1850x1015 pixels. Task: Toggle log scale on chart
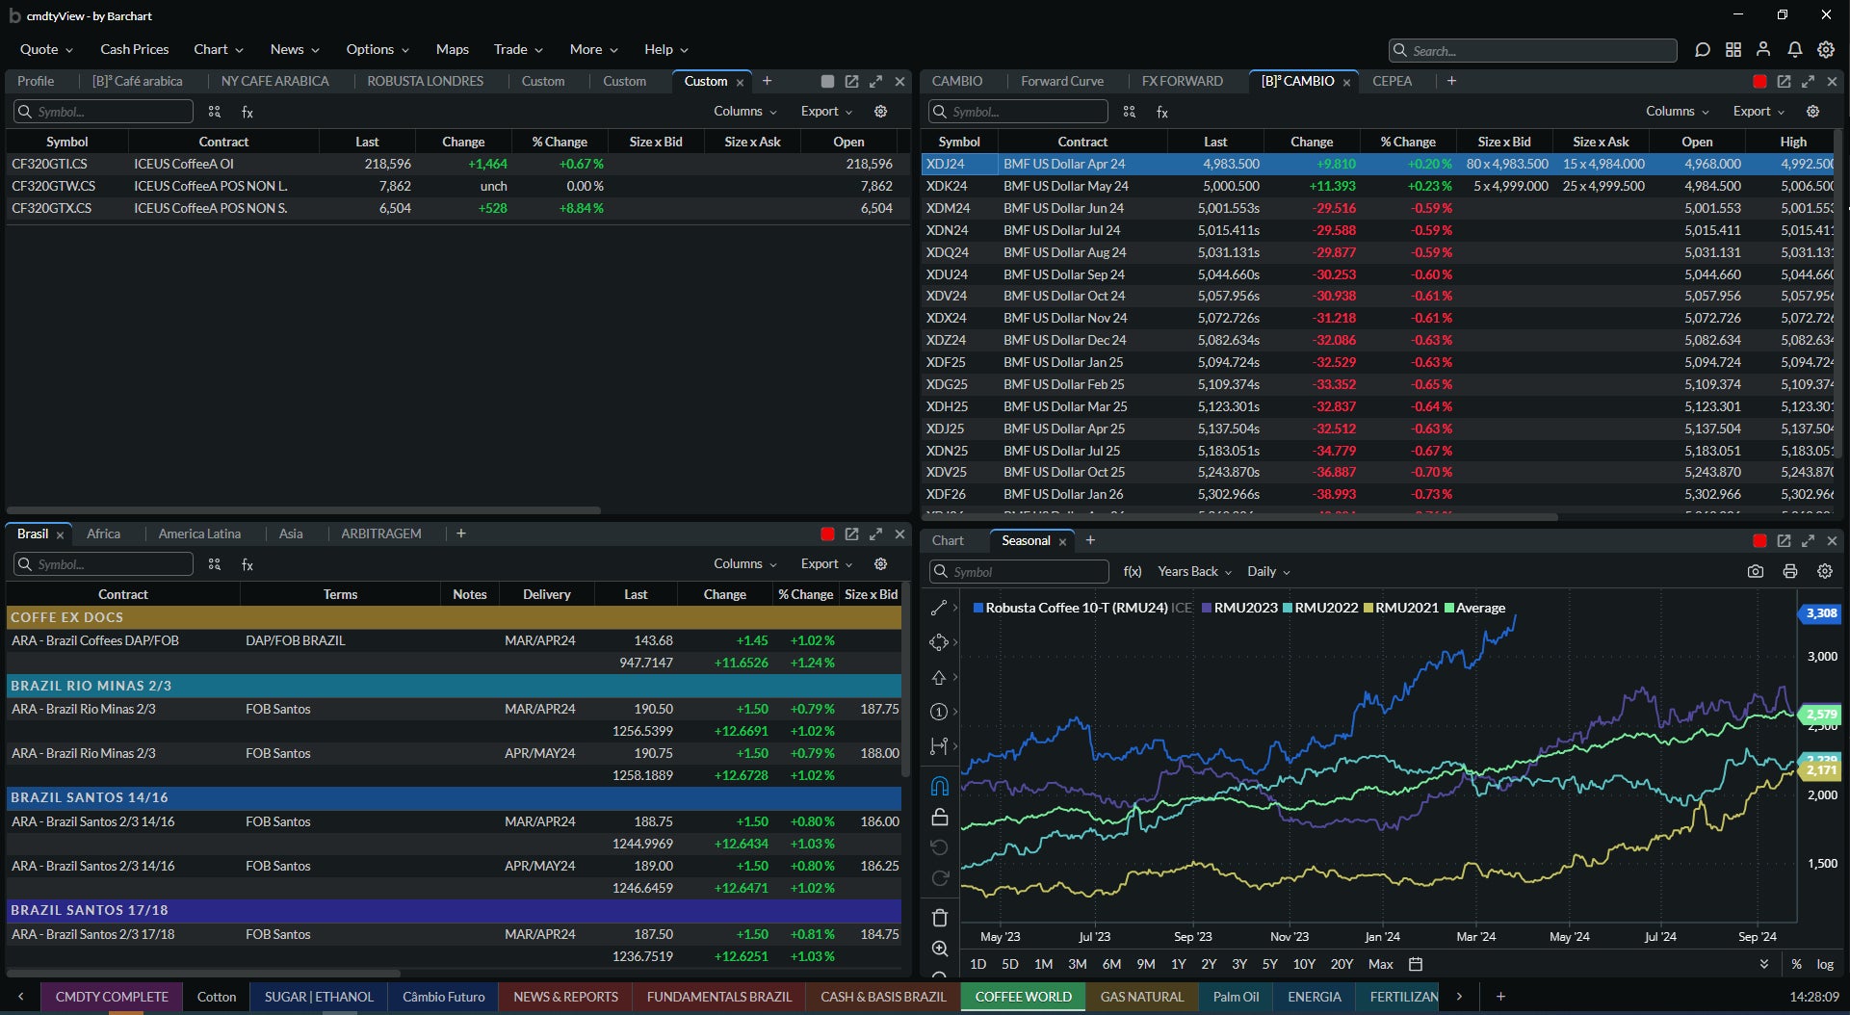point(1825,964)
